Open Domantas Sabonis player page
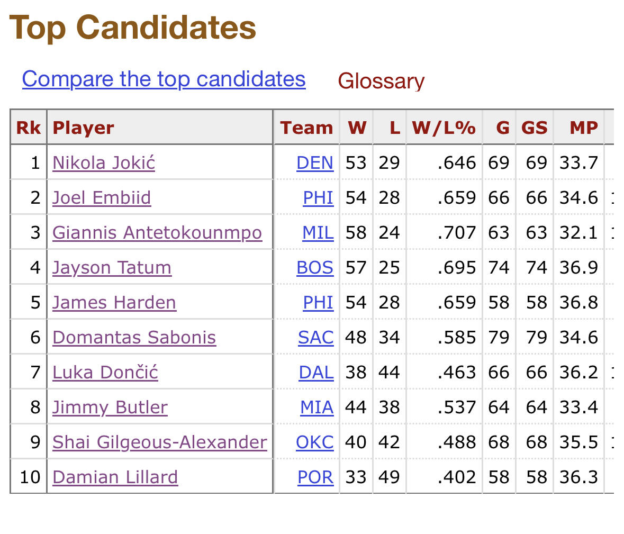Screen dimensions: 624x534 pos(134,338)
